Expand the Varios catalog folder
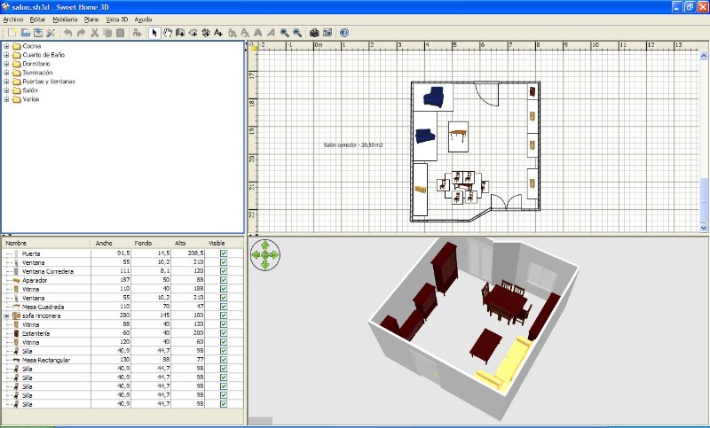 coord(6,99)
